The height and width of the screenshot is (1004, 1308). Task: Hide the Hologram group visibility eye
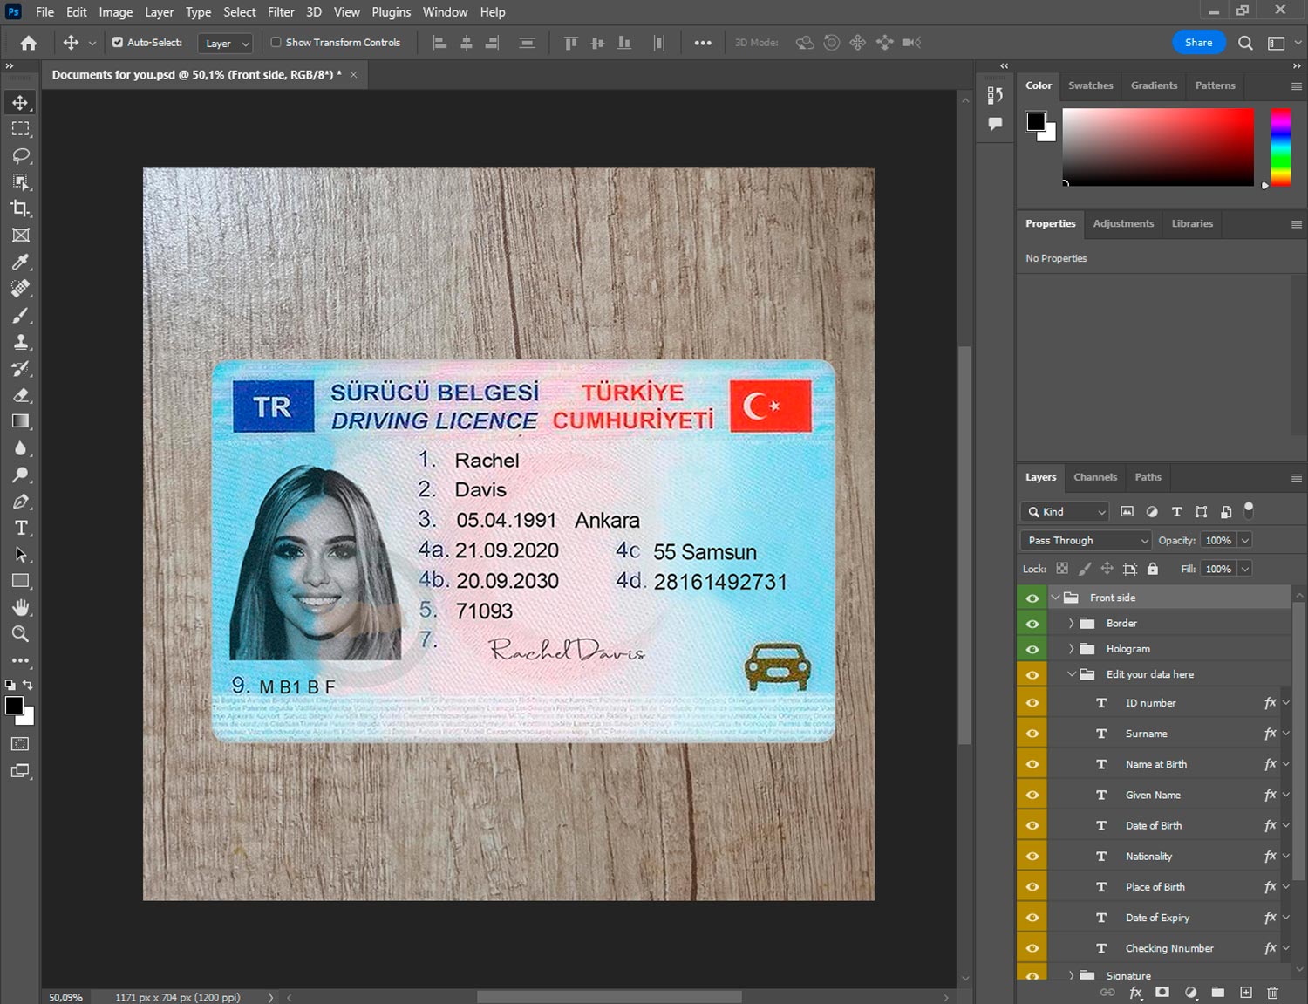point(1032,649)
